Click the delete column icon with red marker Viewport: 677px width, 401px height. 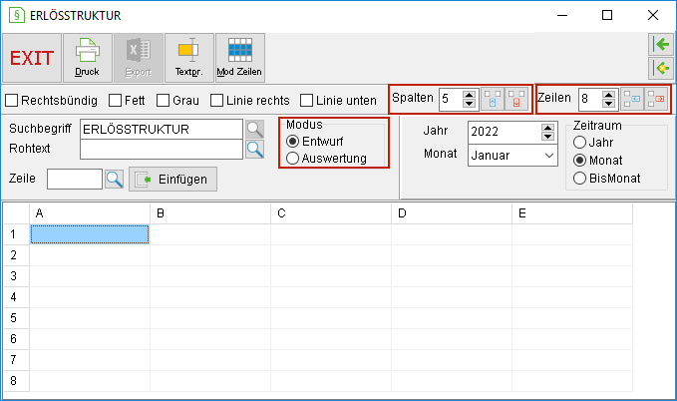(516, 99)
